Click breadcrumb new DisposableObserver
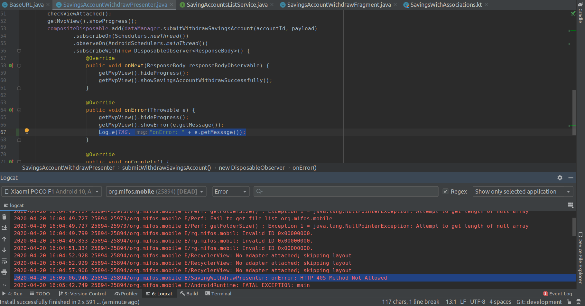The image size is (585, 306). tap(252, 168)
